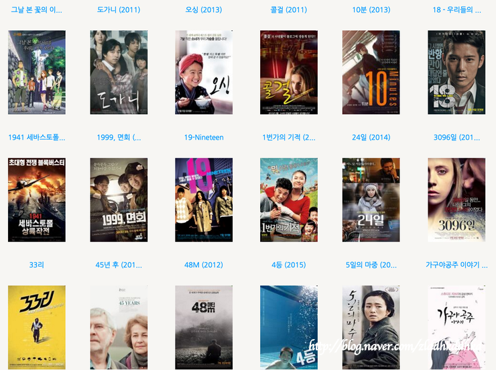Select the 1번가의 기적 movie poster
Viewport: 496px width, 370px height.
pyautogui.click(x=289, y=200)
